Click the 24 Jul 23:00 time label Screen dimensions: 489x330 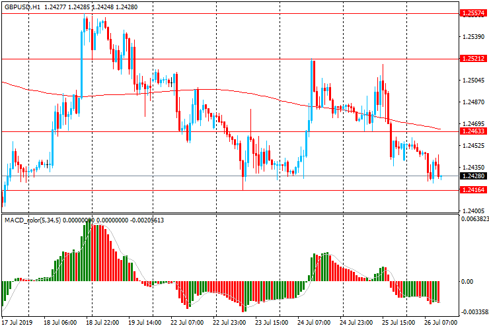[x=356, y=322]
